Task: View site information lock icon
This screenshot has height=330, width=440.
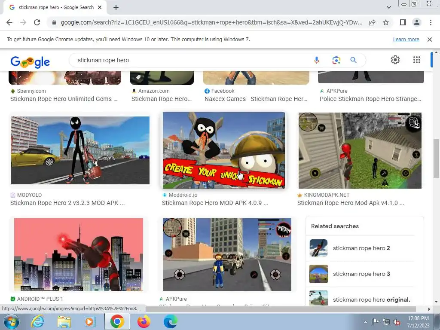Action: [54, 22]
